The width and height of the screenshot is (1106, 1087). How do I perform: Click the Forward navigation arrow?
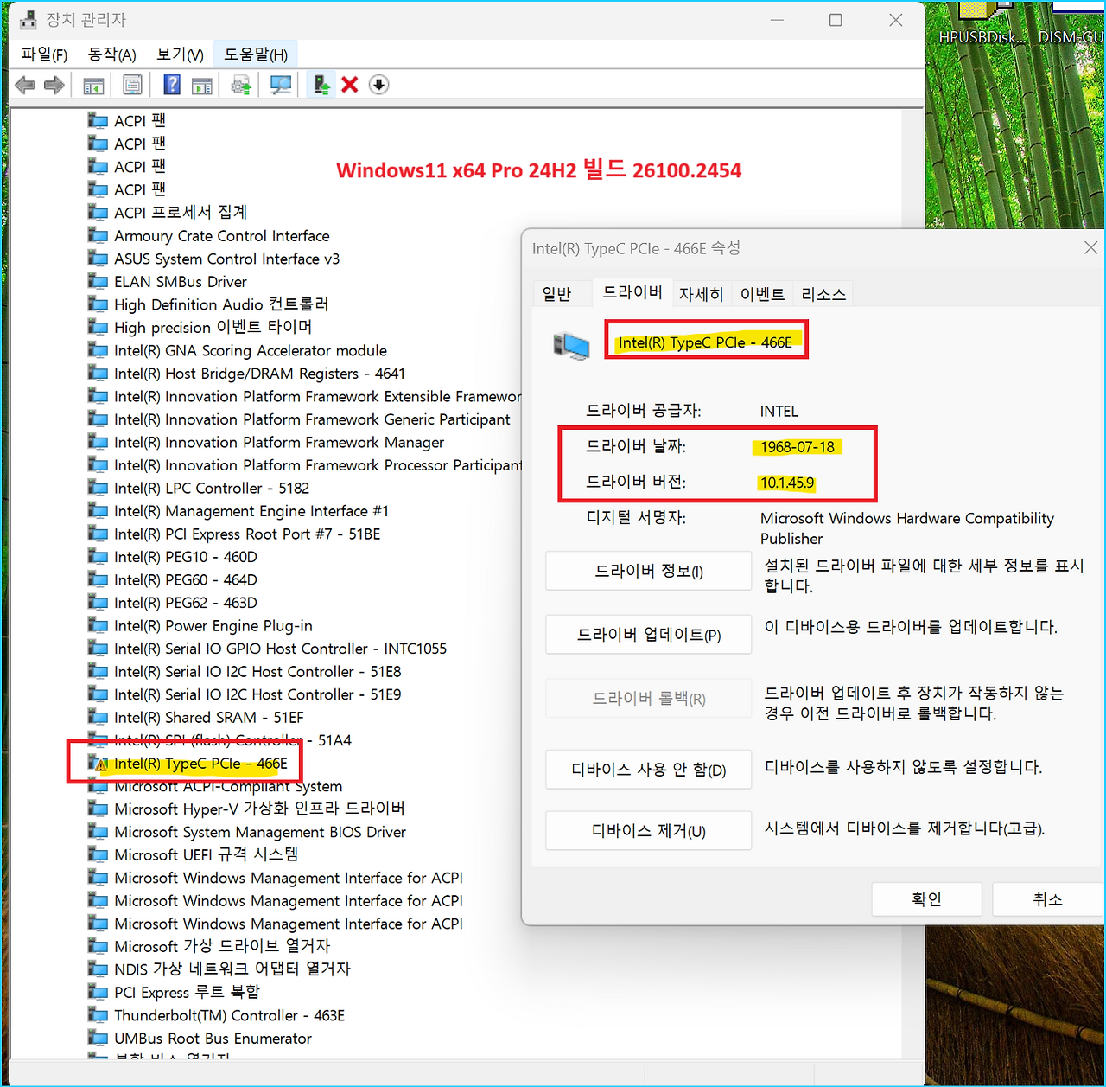tap(54, 84)
